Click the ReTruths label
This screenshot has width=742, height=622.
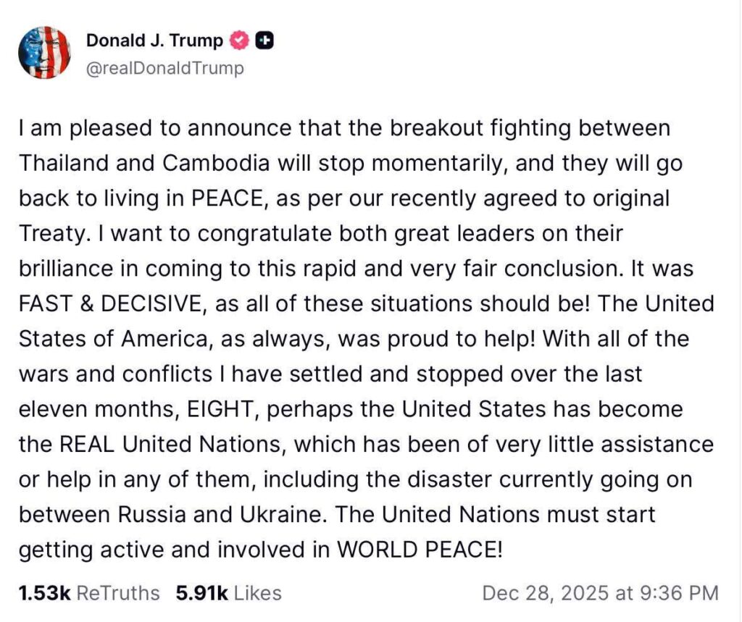coord(117,594)
